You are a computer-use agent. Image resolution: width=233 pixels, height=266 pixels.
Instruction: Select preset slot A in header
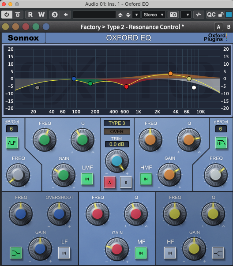tap(218, 27)
